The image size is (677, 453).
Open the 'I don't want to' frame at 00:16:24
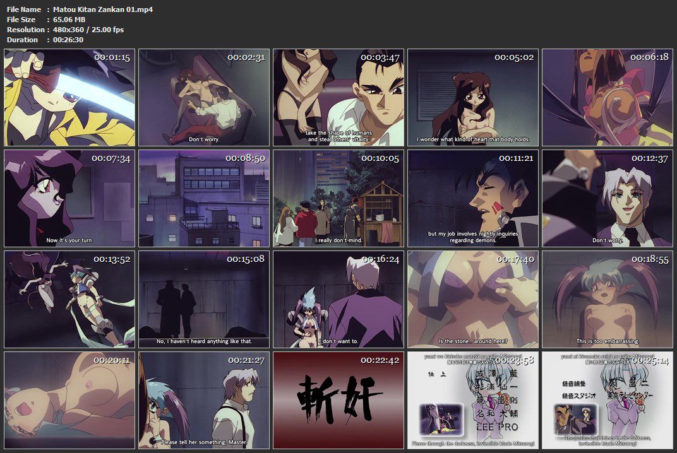click(x=338, y=300)
